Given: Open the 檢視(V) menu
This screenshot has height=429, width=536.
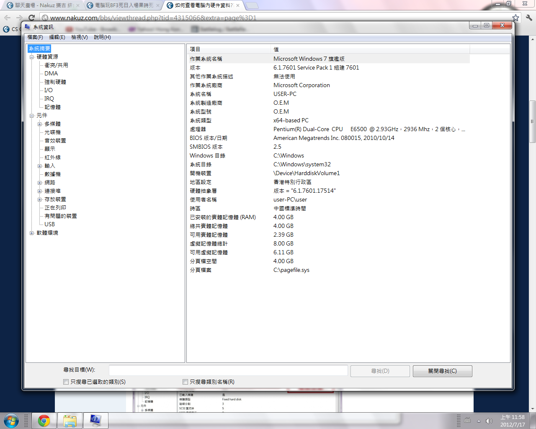Looking at the screenshot, I should tap(79, 37).
